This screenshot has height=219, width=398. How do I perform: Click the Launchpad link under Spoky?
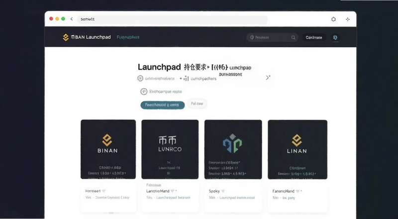pos(237,198)
